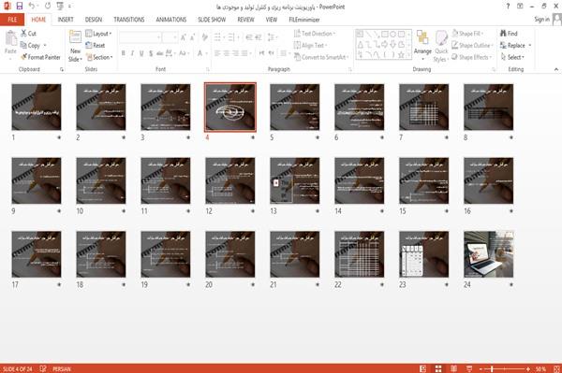Open Shape Outline dropdown
The image size is (562, 373).
[473, 45]
